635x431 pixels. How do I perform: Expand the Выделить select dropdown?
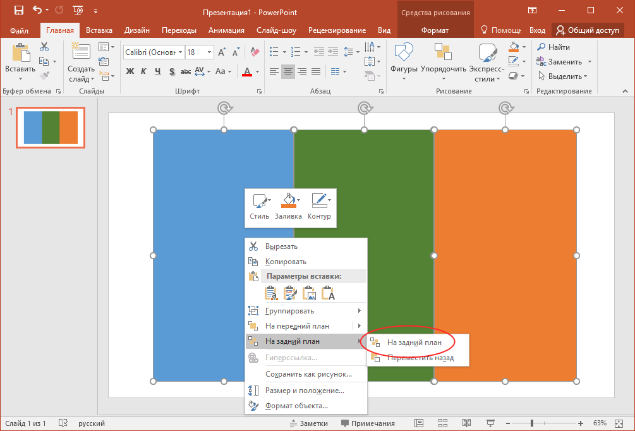click(586, 76)
